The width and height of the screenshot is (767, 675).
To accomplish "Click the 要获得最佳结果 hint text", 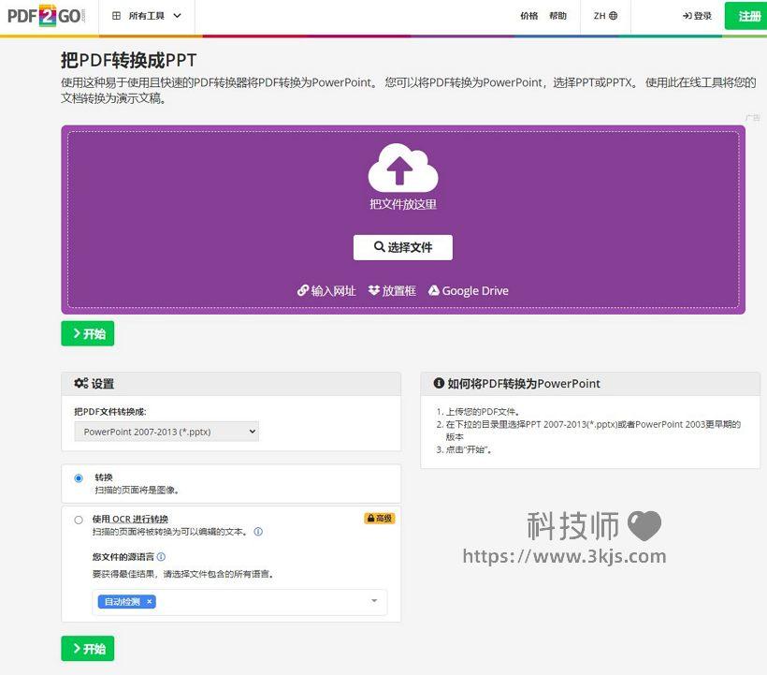I will pos(183,574).
